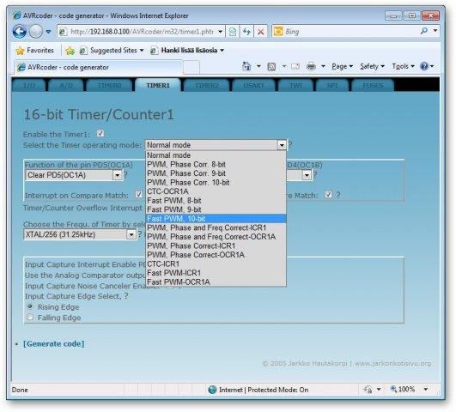Click the Read Mail icon

point(295,67)
